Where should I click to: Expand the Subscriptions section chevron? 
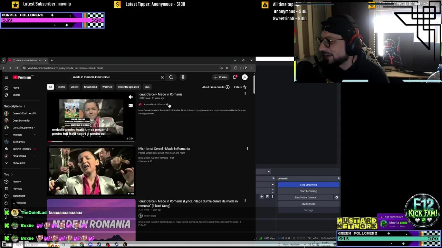25,106
